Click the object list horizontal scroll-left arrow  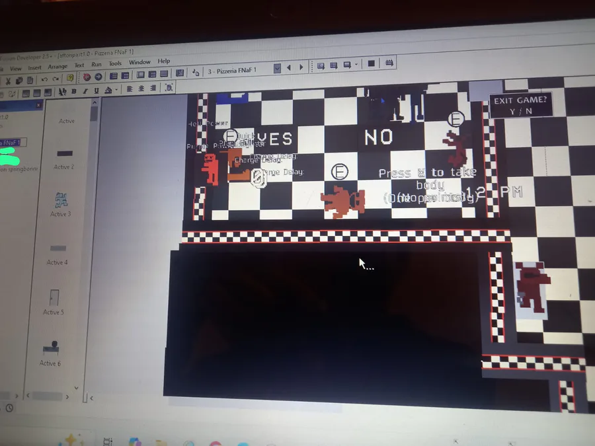click(x=28, y=396)
